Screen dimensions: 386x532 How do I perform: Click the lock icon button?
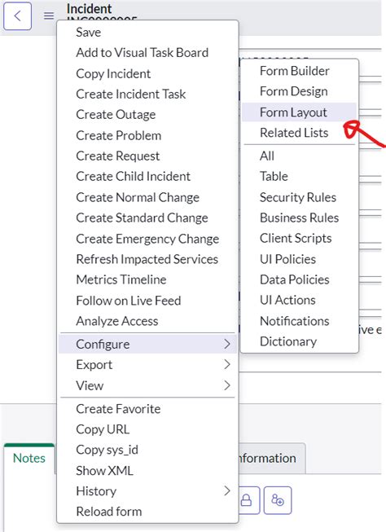tap(246, 500)
